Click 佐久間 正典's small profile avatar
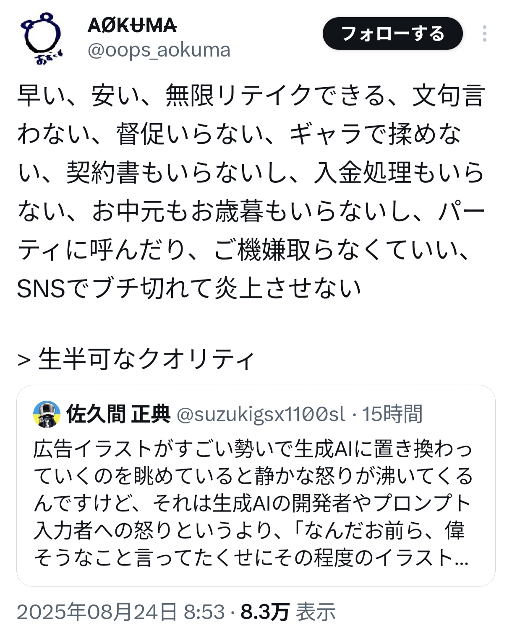 (x=47, y=414)
